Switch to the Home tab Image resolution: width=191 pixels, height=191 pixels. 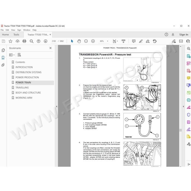coord(5,35)
